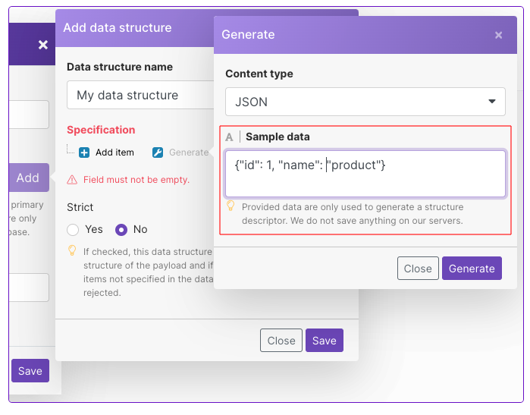This screenshot has height=415, width=530.
Task: Click the wrench icon next to Generate
Action: pos(158,152)
